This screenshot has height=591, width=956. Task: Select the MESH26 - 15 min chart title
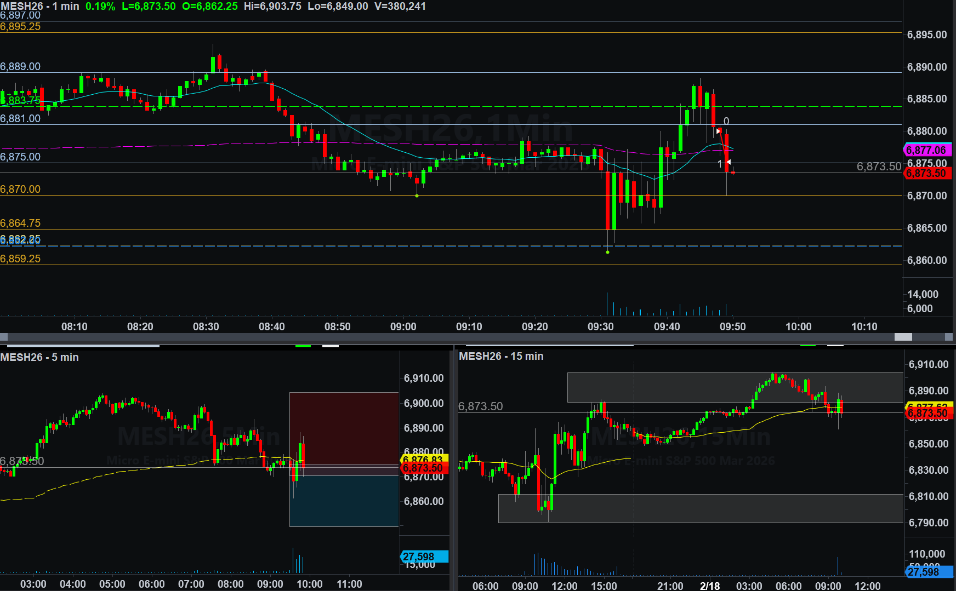click(x=501, y=356)
